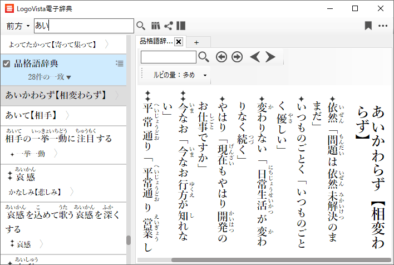Click the circled right arrow history button
Image resolution: width=394 pixels, height=265 pixels.
(237, 57)
